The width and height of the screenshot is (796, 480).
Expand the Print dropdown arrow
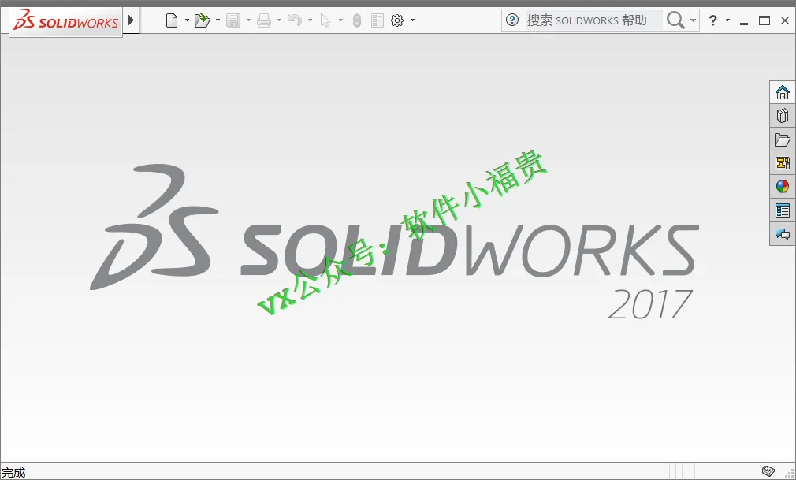point(279,20)
